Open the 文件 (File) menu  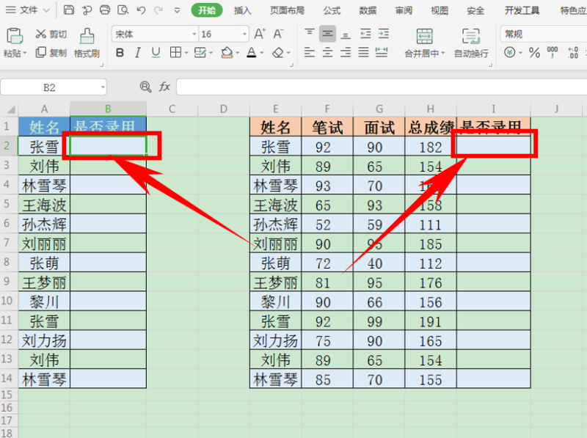[29, 10]
